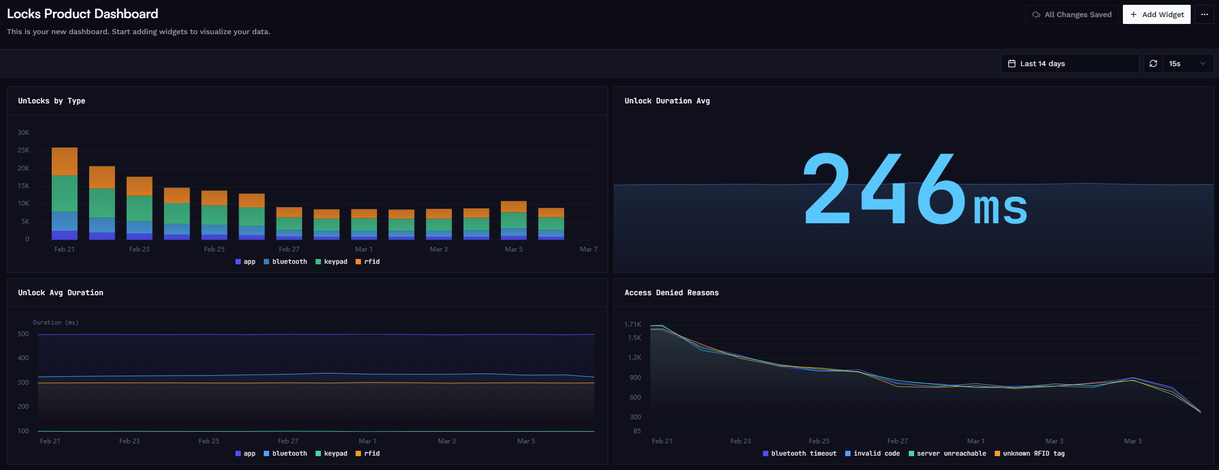Click the unknown RFID tag orange swatch
Image resolution: width=1219 pixels, height=470 pixels.
[x=997, y=453]
